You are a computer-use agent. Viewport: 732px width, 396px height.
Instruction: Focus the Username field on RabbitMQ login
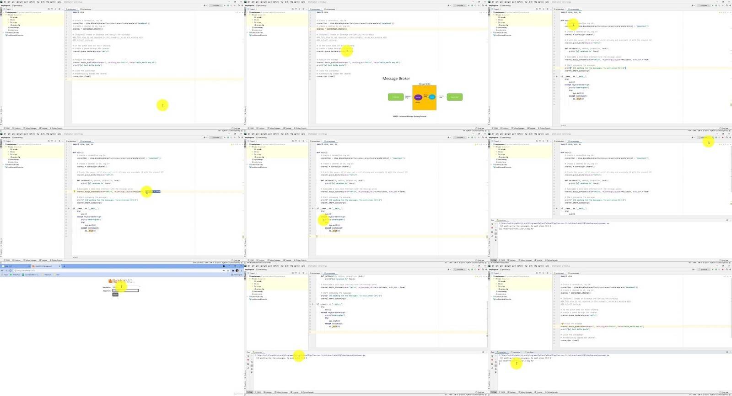(x=125, y=287)
